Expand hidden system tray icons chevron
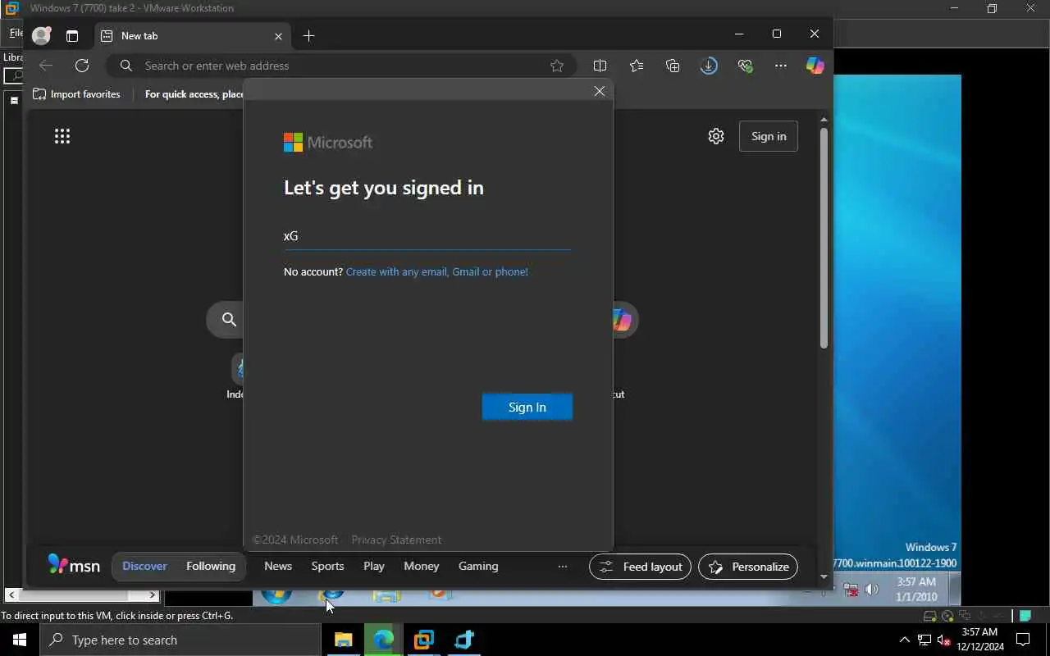Image resolution: width=1050 pixels, height=656 pixels. click(x=905, y=640)
